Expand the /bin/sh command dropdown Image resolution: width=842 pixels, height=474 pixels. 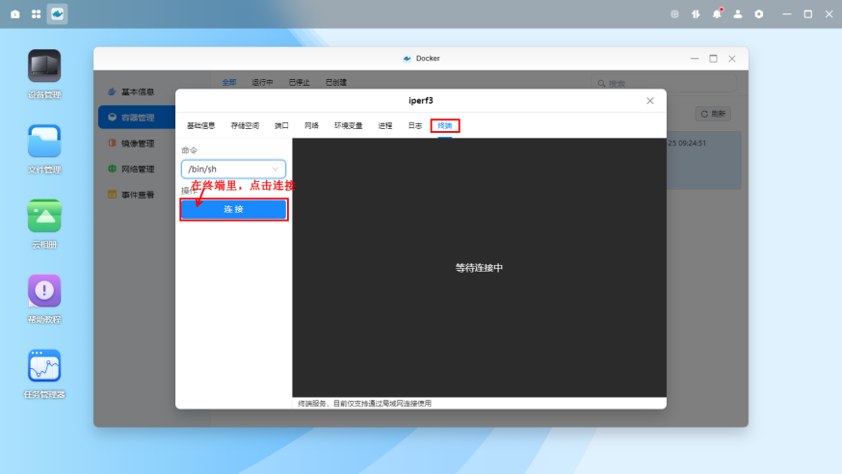(x=234, y=169)
